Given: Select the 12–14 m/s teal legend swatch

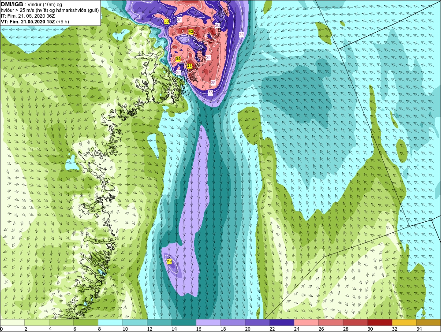Looking at the screenshot, I should [159, 322].
